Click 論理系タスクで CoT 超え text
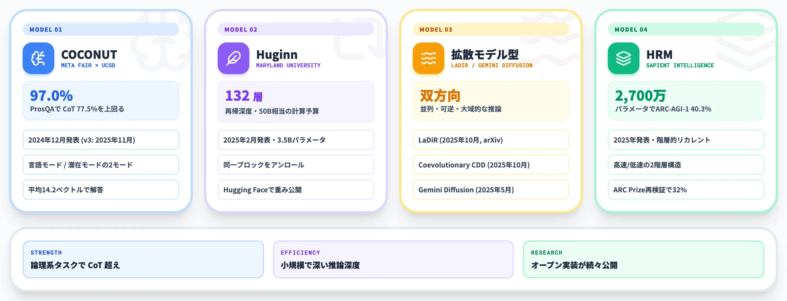This screenshot has width=787, height=301. 75,265
